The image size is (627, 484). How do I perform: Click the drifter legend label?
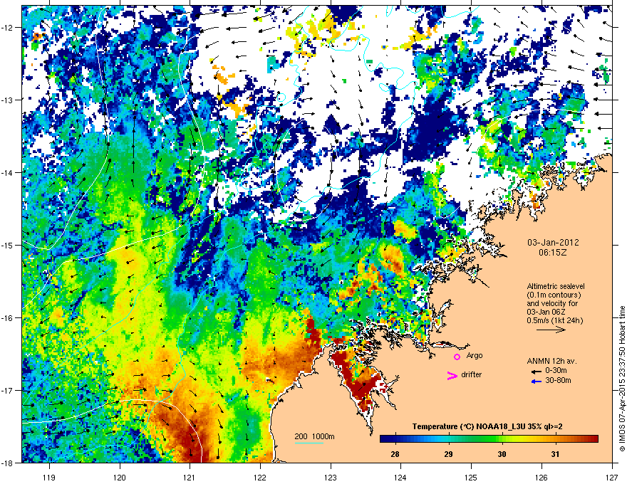tap(472, 374)
